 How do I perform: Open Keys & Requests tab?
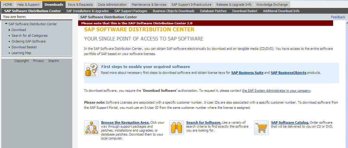pyautogui.click(x=81, y=5)
